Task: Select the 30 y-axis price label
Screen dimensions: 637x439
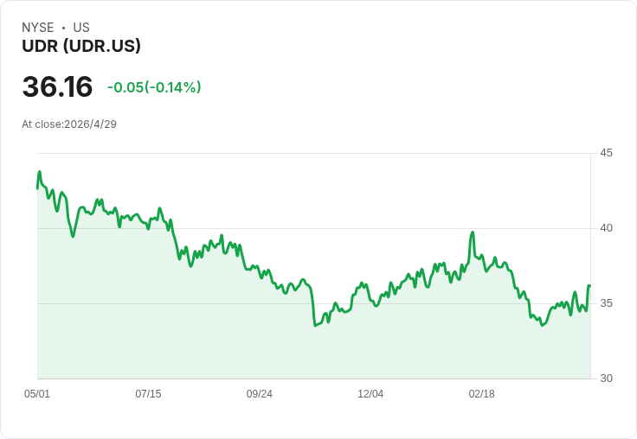Action: click(x=607, y=379)
